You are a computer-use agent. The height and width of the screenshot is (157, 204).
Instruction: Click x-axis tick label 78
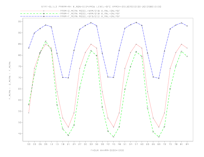click(x=176, y=144)
